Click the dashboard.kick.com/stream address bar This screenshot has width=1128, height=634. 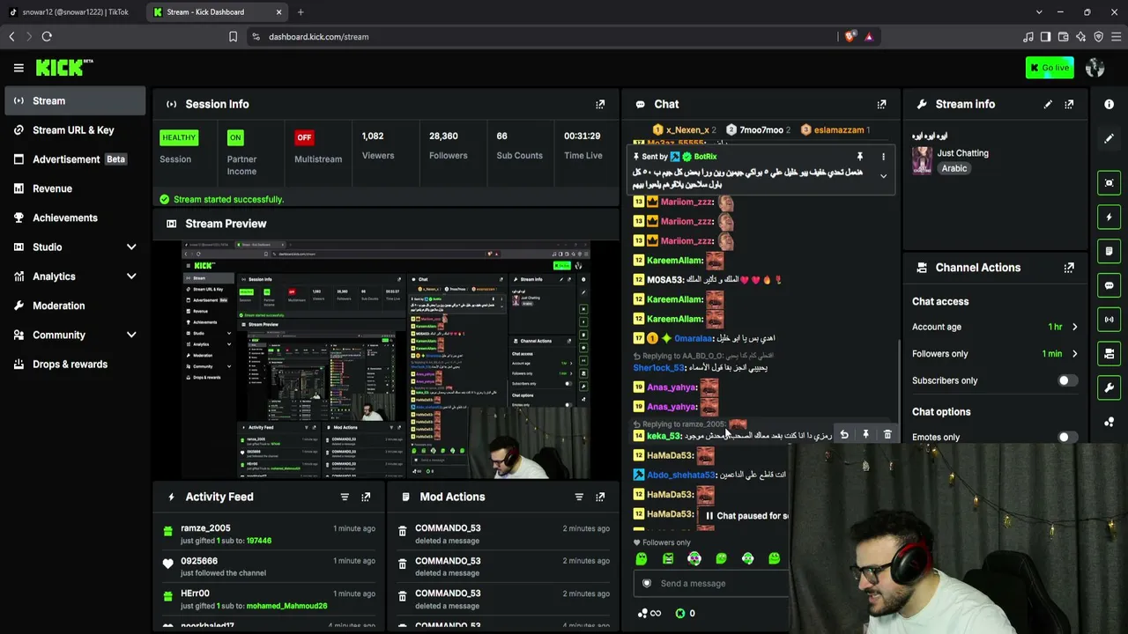point(542,37)
